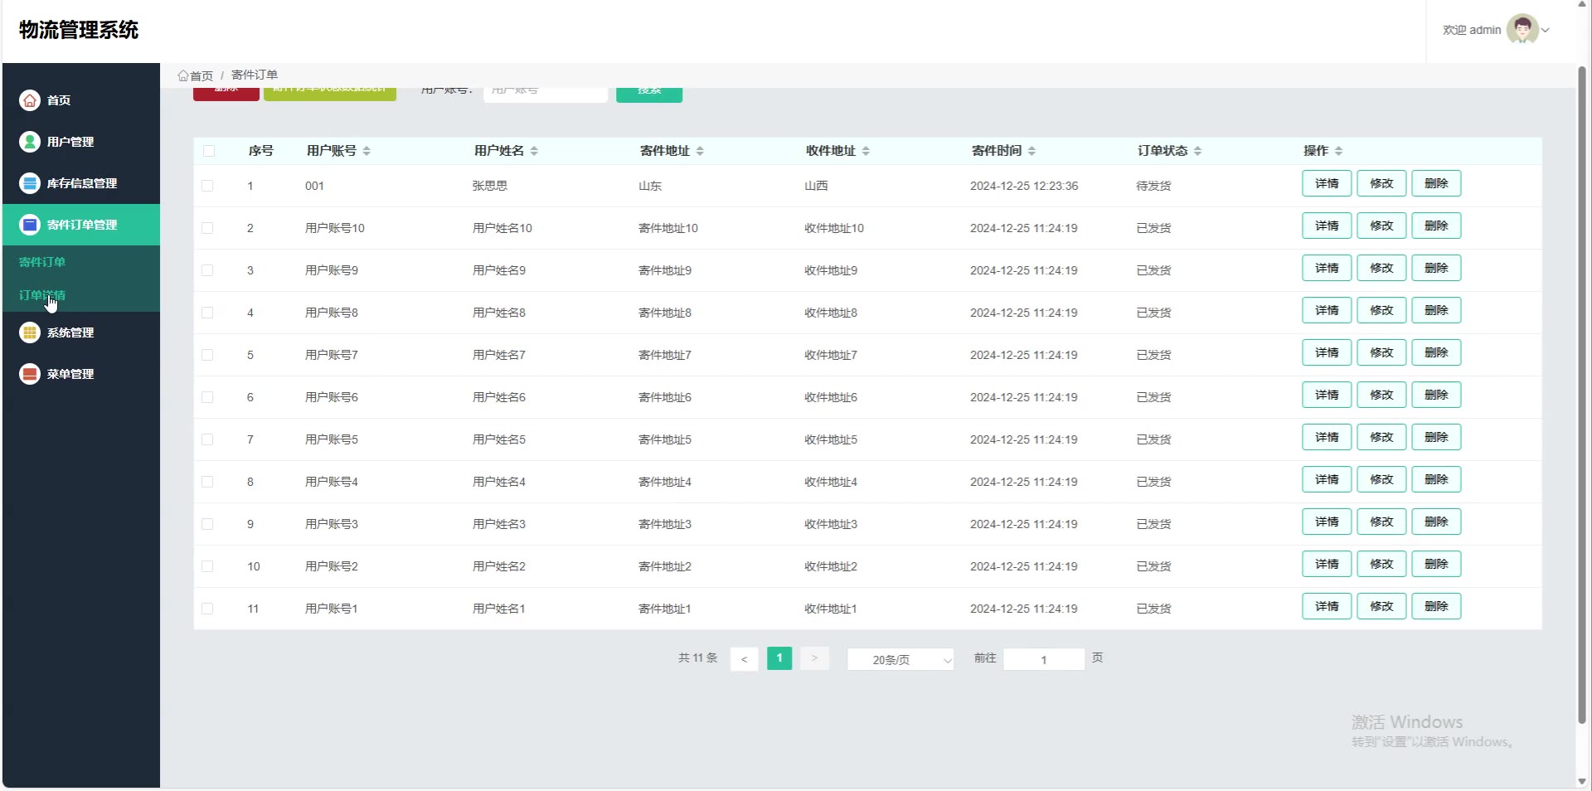Sort by 订单状态 using sort arrows
Screen dimensions: 1592x791
click(x=1197, y=151)
